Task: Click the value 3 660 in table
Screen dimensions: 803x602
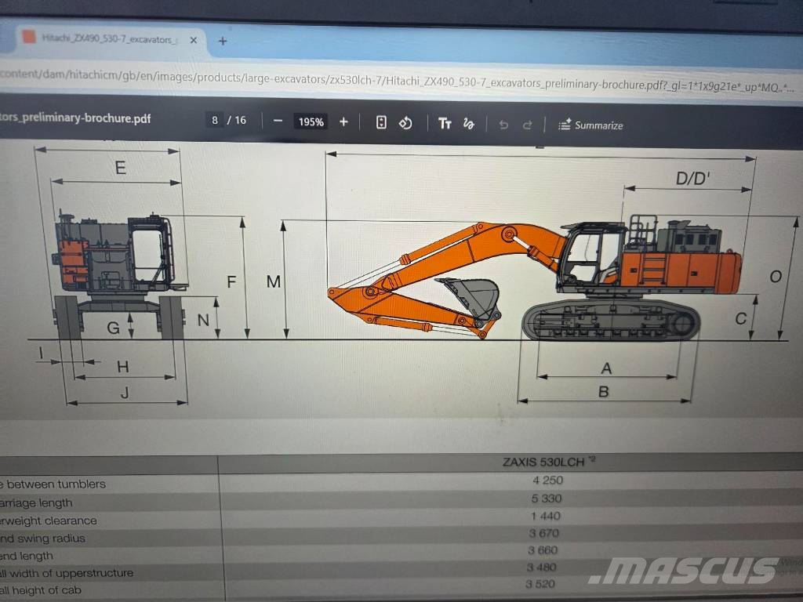Action: [543, 550]
